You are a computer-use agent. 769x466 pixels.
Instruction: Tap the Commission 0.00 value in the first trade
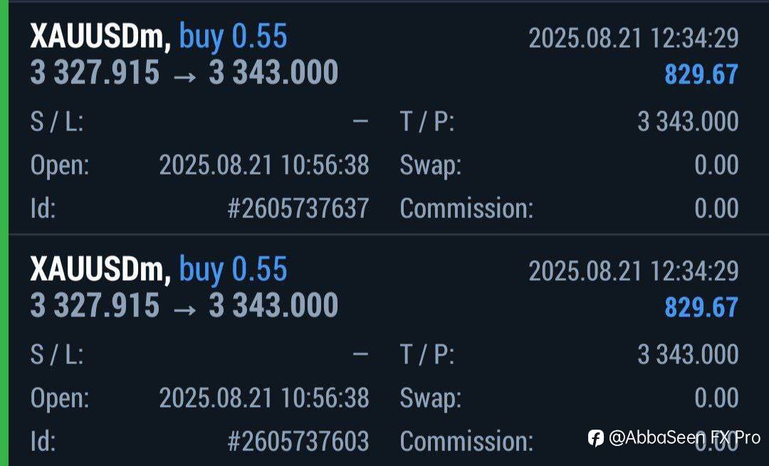[x=716, y=208]
